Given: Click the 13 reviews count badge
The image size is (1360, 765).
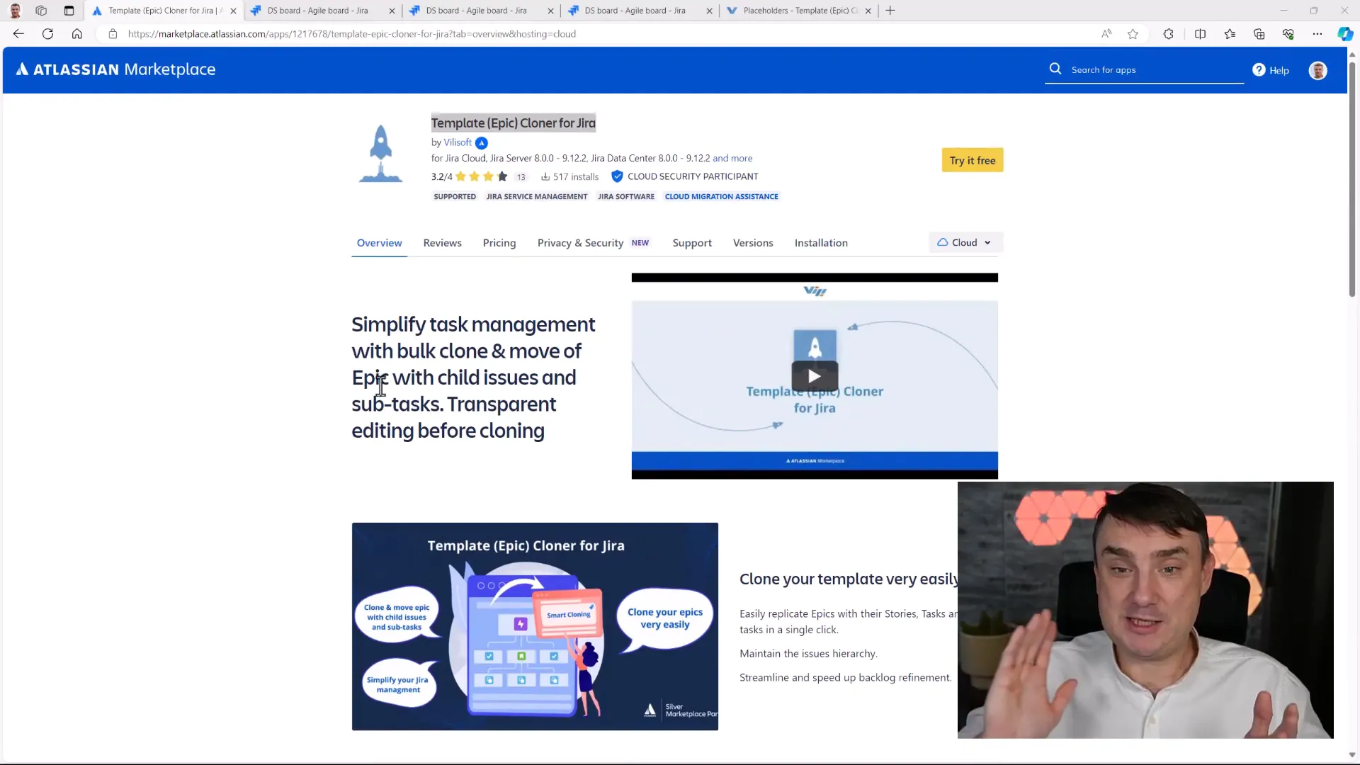Looking at the screenshot, I should [521, 177].
